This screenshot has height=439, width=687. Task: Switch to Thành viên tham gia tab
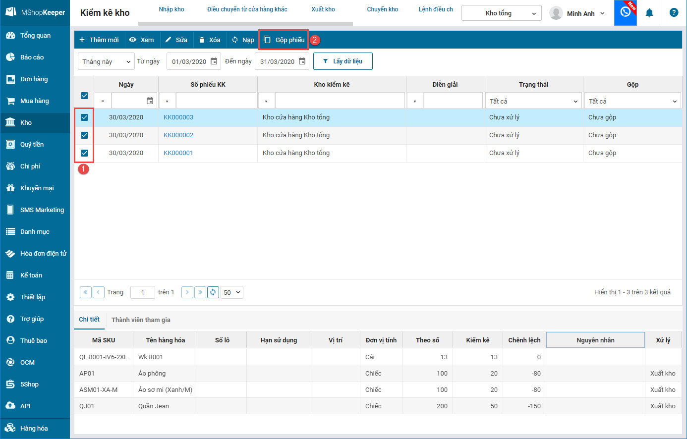tap(141, 320)
